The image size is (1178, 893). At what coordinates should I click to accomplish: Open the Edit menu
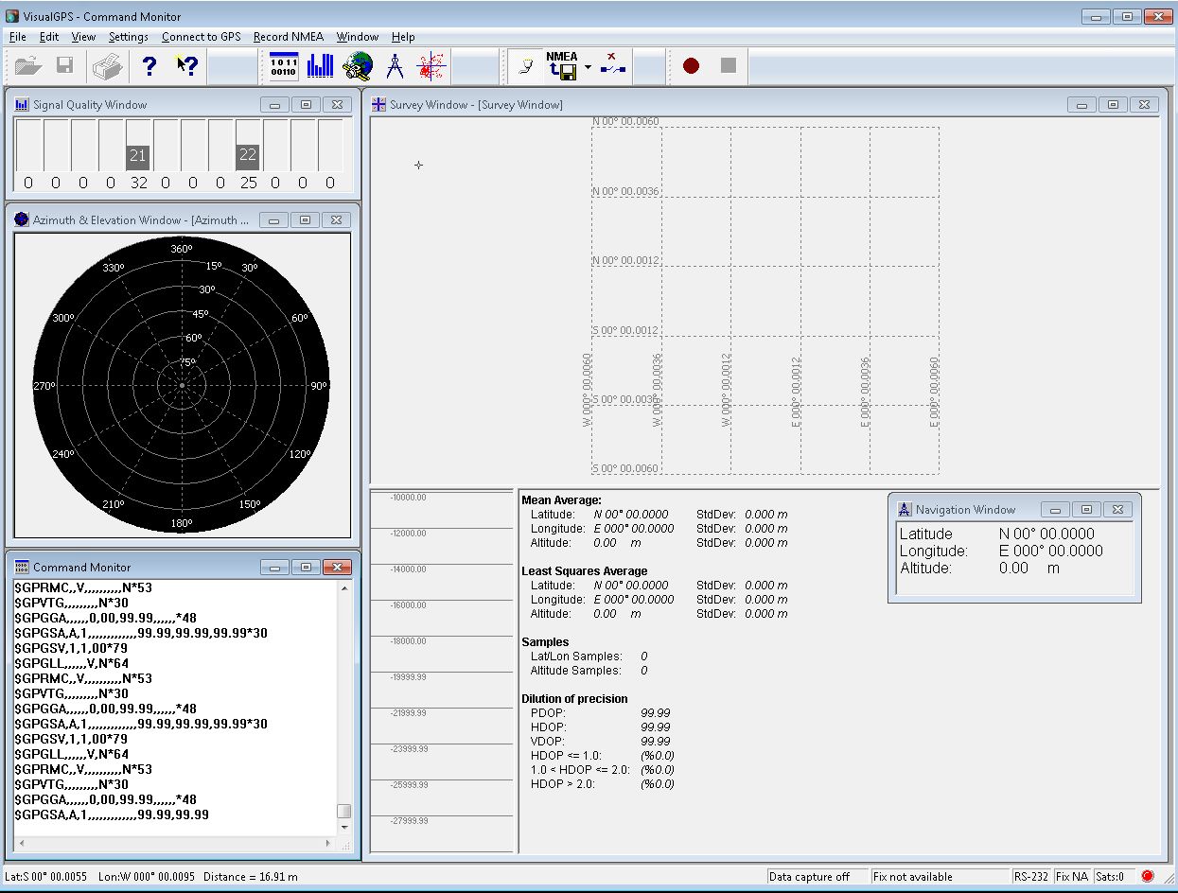pos(49,37)
